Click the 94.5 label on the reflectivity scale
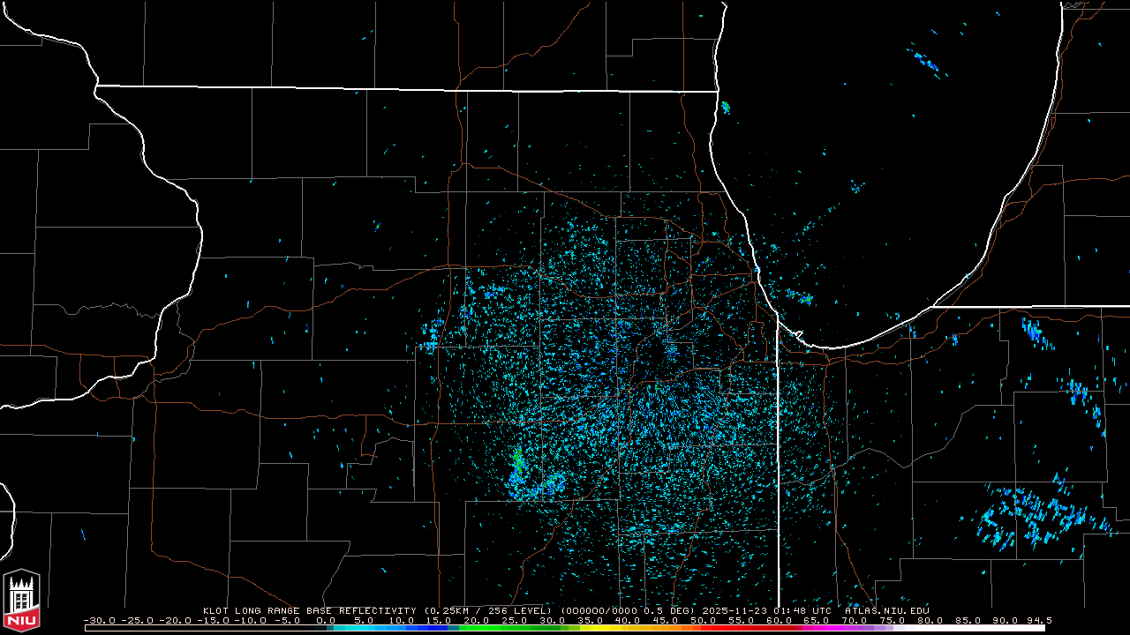The width and height of the screenshot is (1130, 635). click(1037, 620)
